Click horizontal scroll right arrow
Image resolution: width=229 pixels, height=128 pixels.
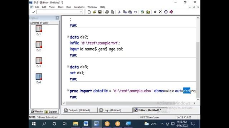pyautogui.click(x=194, y=103)
